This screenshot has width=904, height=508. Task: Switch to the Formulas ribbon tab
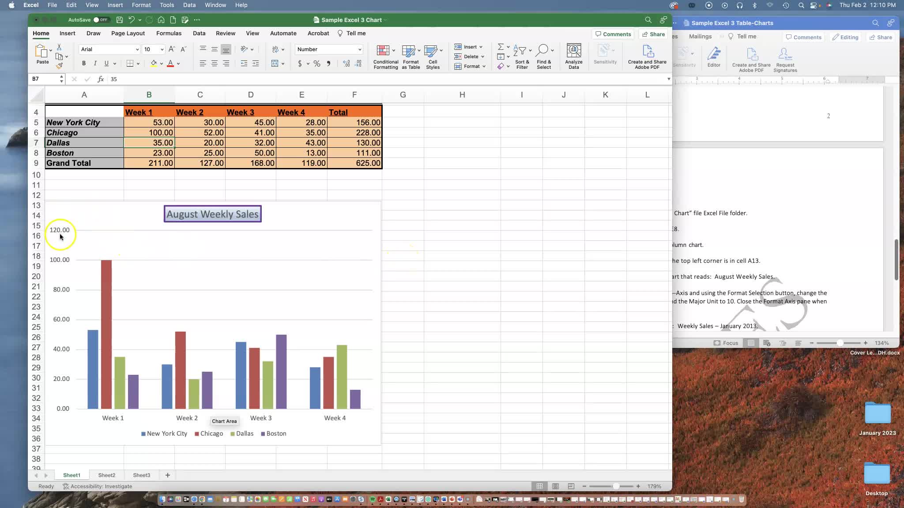[x=169, y=33]
